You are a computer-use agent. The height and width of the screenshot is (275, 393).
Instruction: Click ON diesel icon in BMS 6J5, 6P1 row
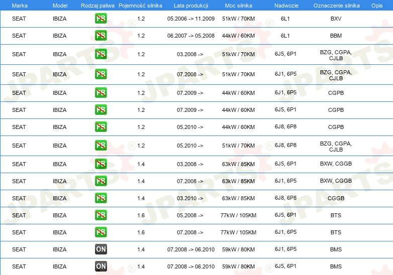click(101, 266)
